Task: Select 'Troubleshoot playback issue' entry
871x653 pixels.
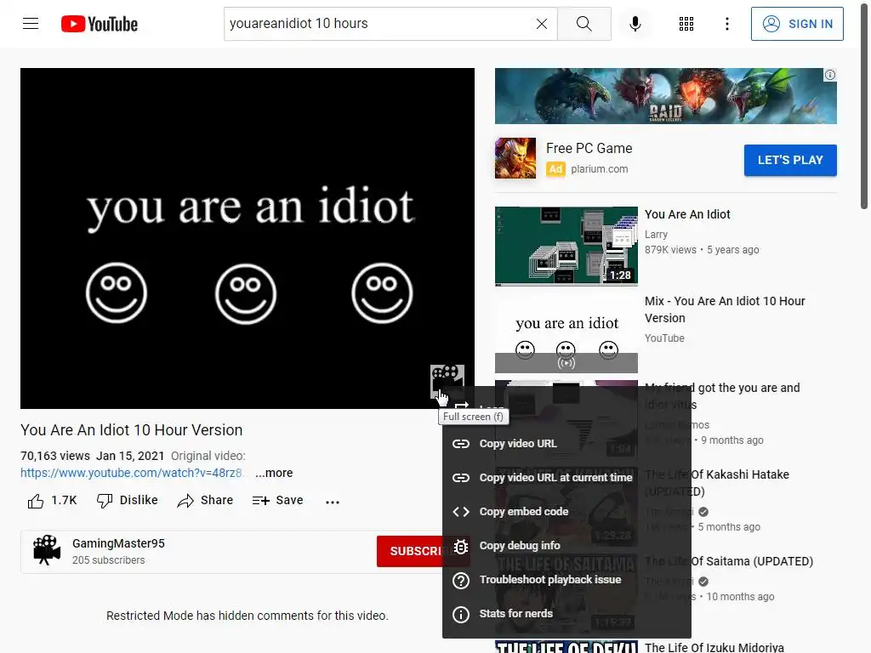Action: pos(566,580)
